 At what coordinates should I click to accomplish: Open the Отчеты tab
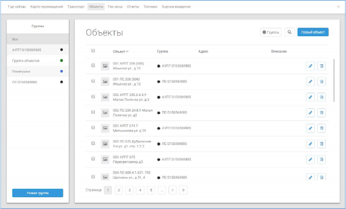click(133, 7)
